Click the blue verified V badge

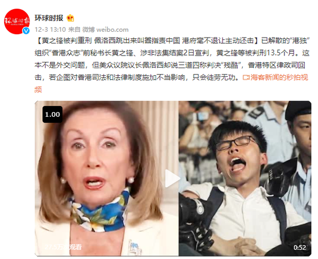pyautogui.click(x=26, y=31)
